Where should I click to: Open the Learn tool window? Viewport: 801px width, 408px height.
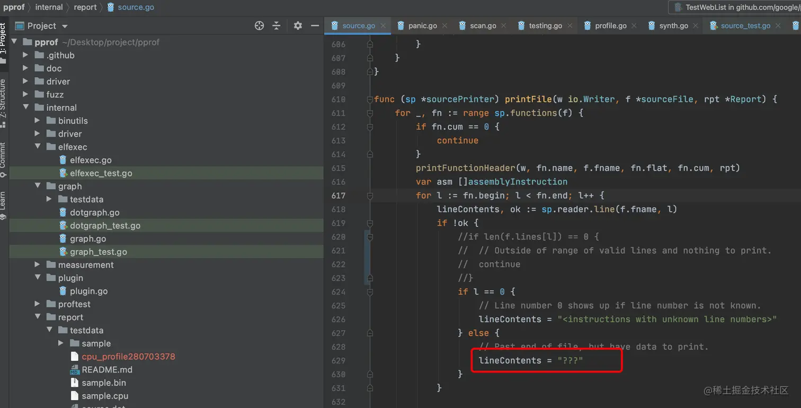[3, 204]
